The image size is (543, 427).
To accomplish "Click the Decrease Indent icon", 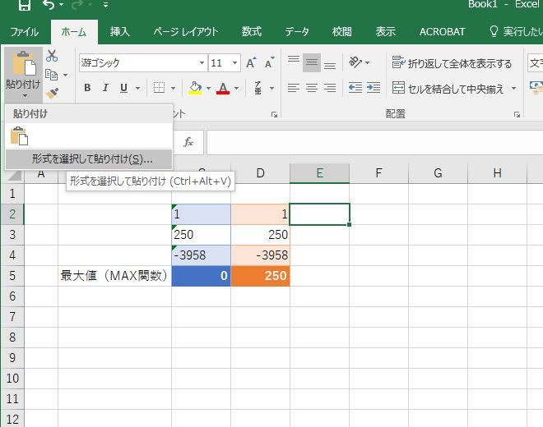I will point(355,88).
